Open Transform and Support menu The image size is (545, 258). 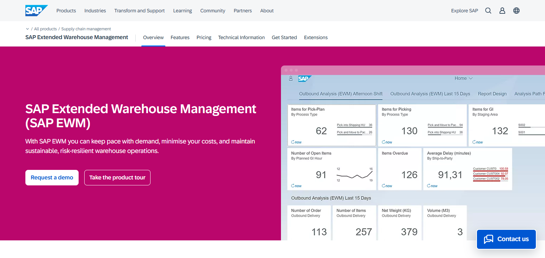[140, 11]
